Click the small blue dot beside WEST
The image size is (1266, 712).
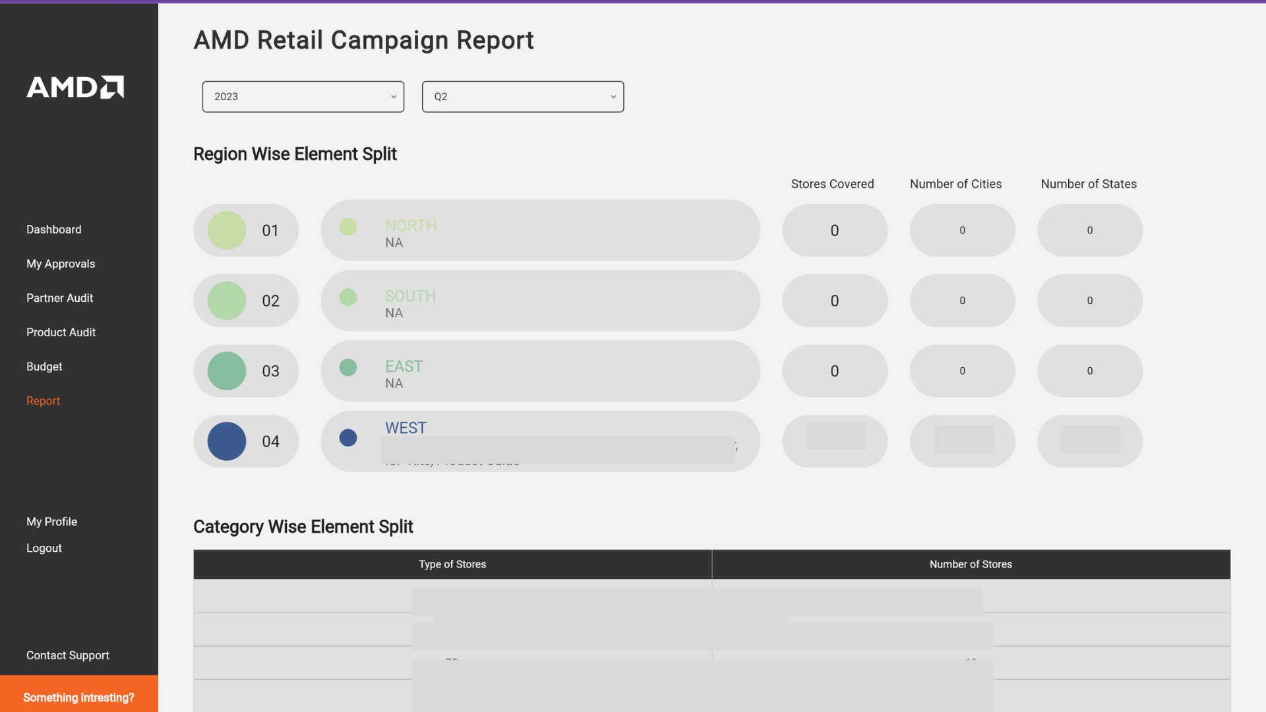[x=348, y=438]
